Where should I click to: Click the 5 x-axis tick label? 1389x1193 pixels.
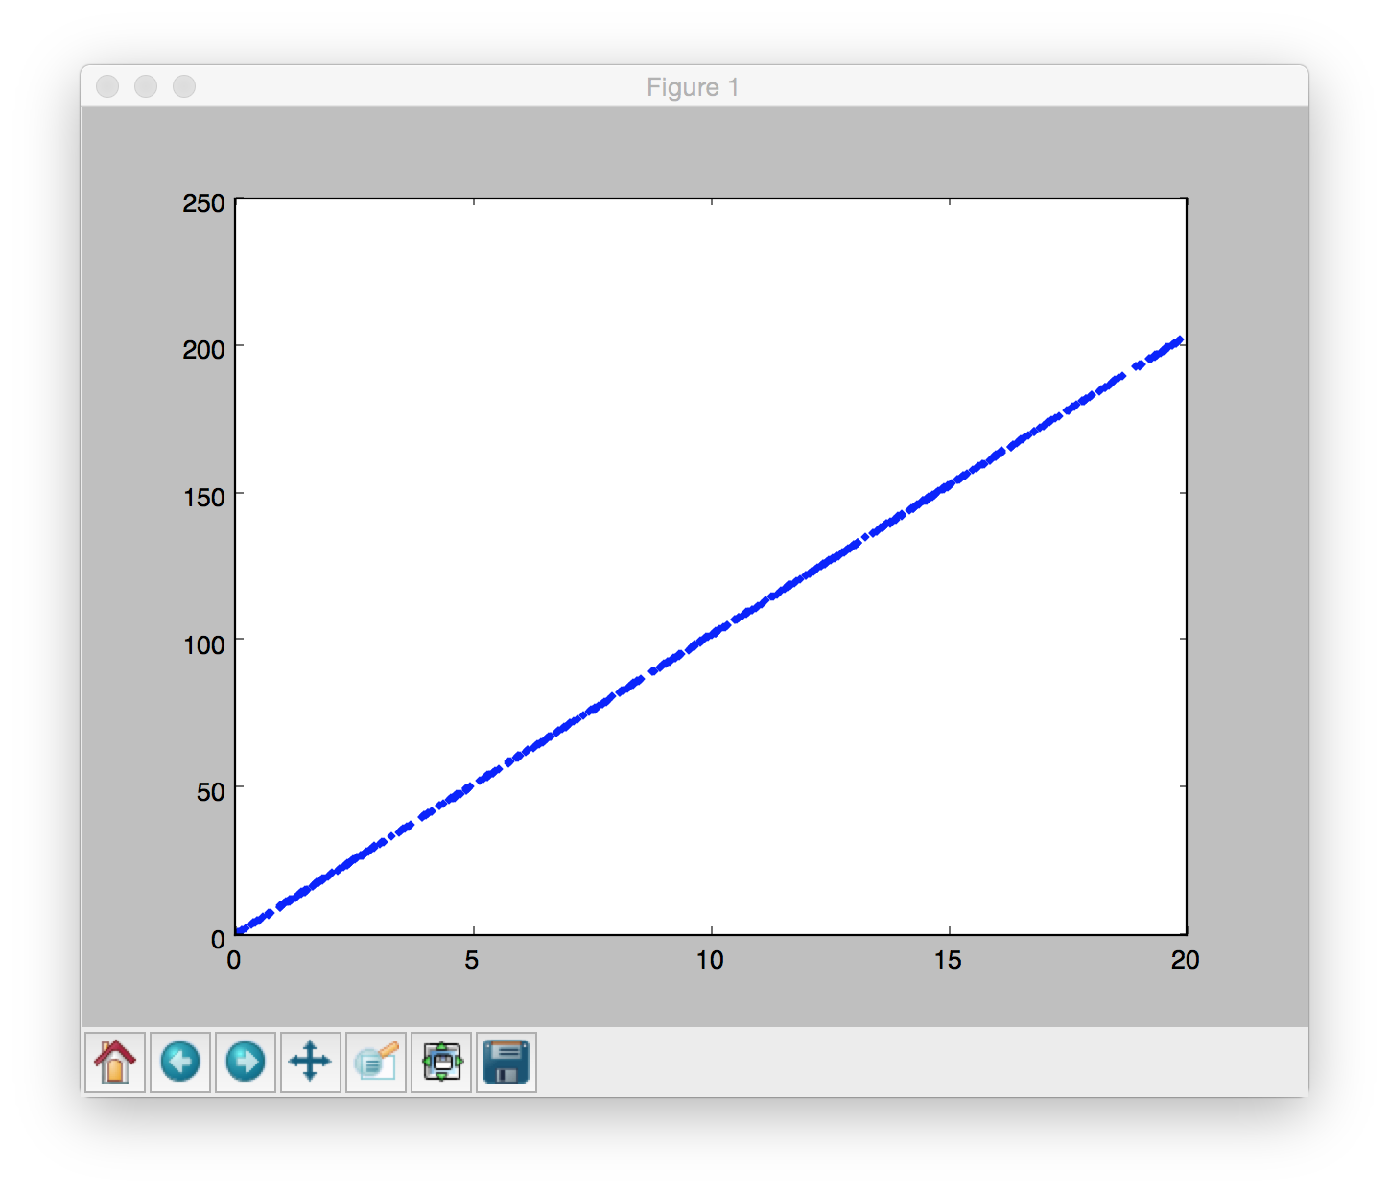472,960
